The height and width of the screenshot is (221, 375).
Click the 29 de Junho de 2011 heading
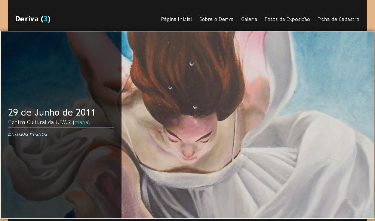[52, 112]
